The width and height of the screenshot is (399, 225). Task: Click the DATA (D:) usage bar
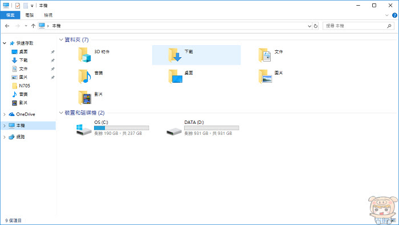[x=211, y=128]
